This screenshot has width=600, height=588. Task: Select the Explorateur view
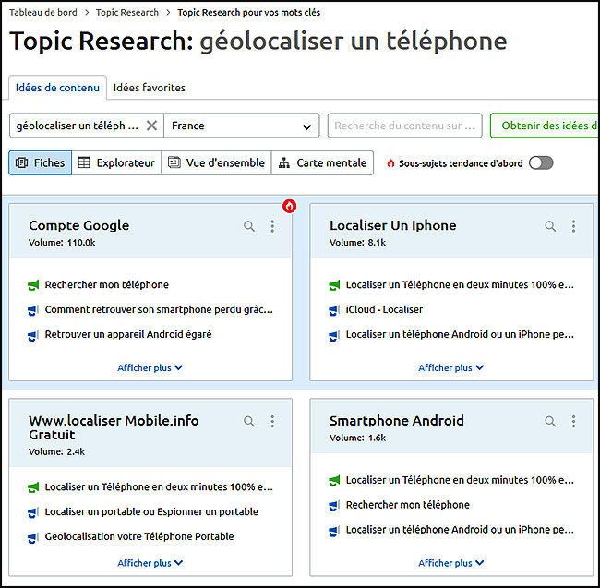click(116, 163)
